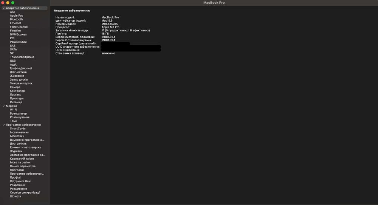This screenshot has height=205, width=378.
Task: Open the Доступність section
Action: coord(18,144)
